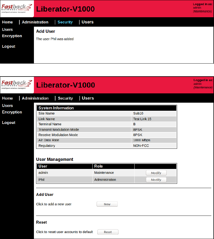This screenshot has height=239, width=214.
Task: Select 'The user Phil was added' message
Action: point(55,39)
